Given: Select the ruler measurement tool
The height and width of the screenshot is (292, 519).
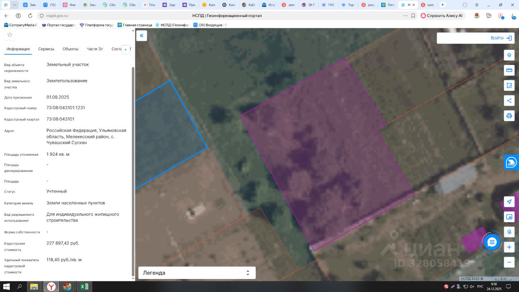Looking at the screenshot, I should coord(509,71).
